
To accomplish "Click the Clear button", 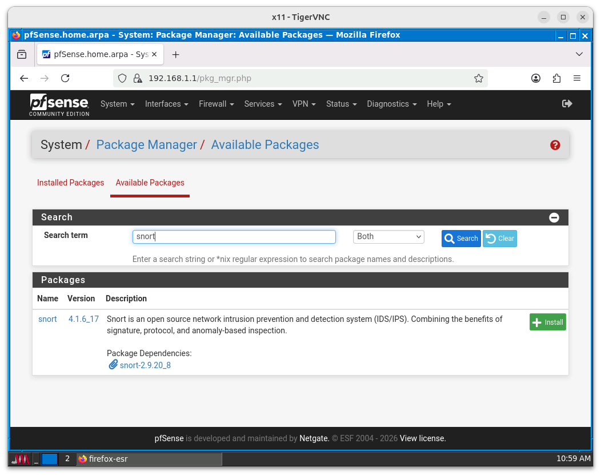I will (499, 238).
